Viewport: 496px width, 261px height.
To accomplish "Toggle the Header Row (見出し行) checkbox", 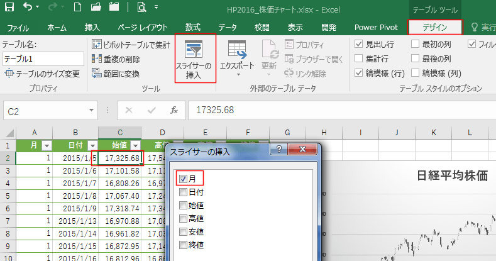I will tap(358, 44).
